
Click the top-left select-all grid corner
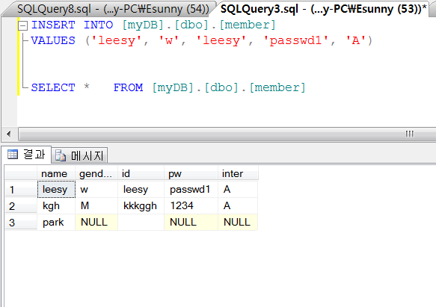tap(21, 173)
